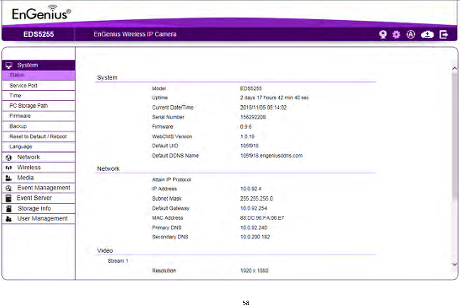Click the 'Primary DNS' label
The width and height of the screenshot is (460, 305).
[166, 228]
